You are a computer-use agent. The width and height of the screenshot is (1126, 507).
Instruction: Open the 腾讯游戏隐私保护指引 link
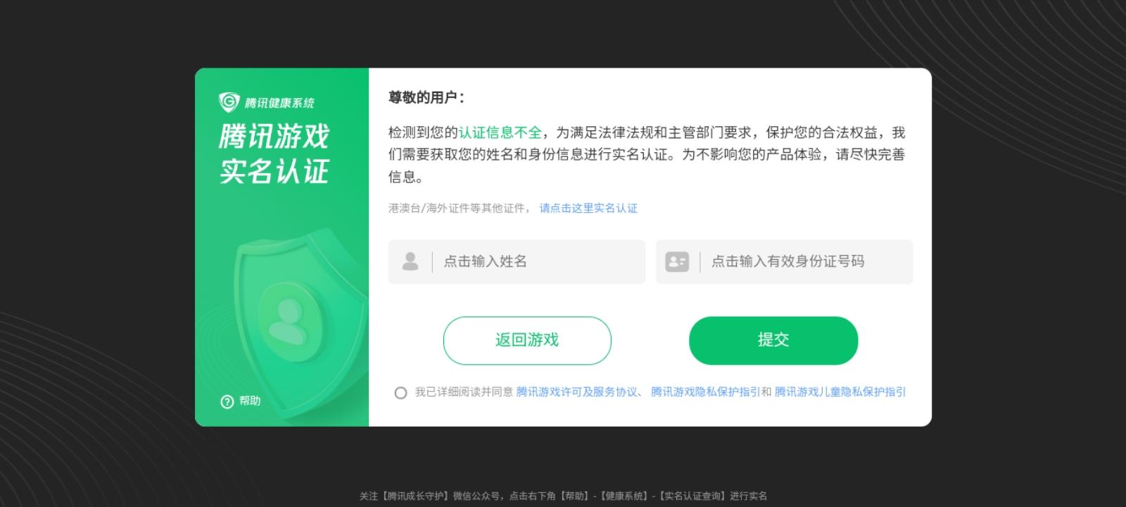tap(705, 392)
